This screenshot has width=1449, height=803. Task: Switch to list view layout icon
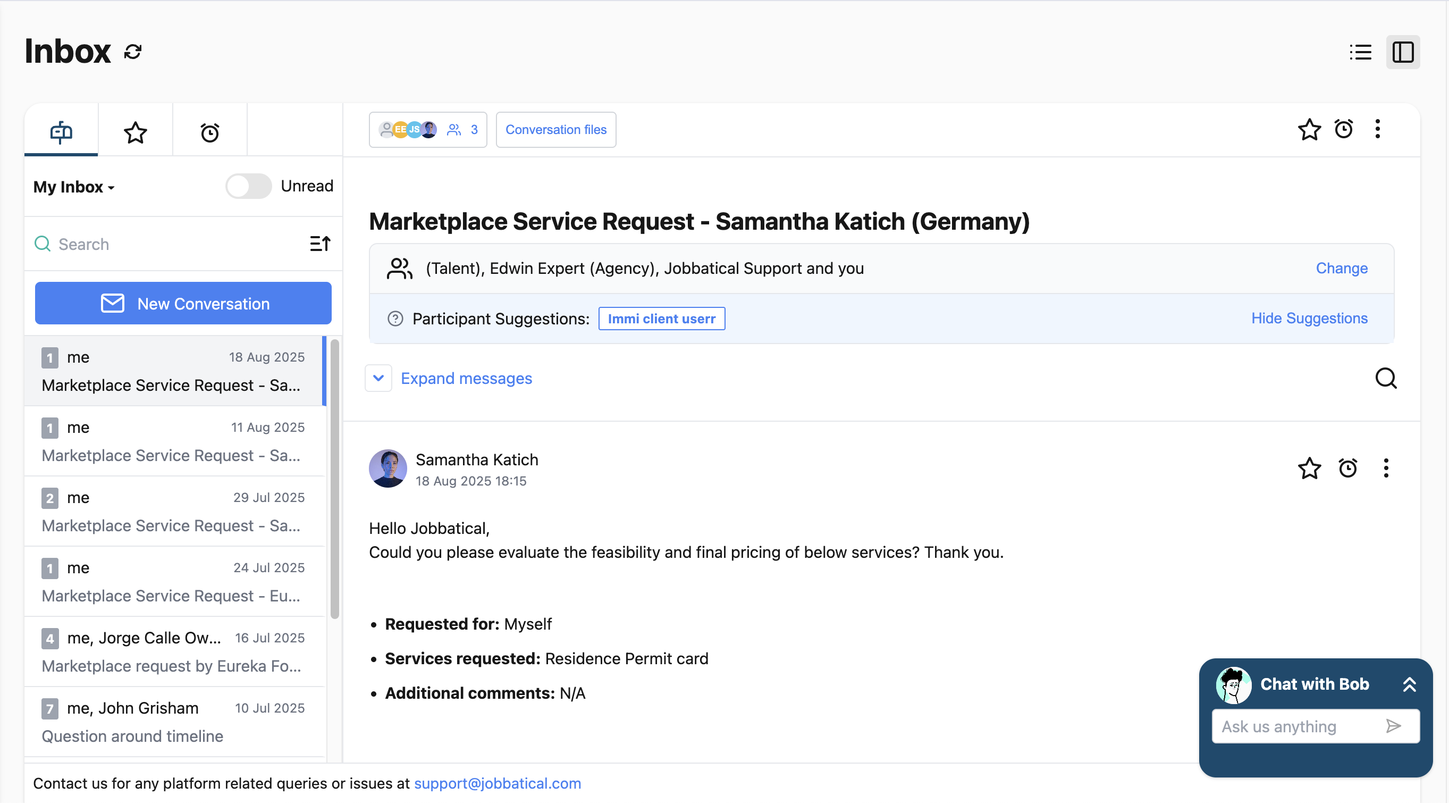(1360, 52)
